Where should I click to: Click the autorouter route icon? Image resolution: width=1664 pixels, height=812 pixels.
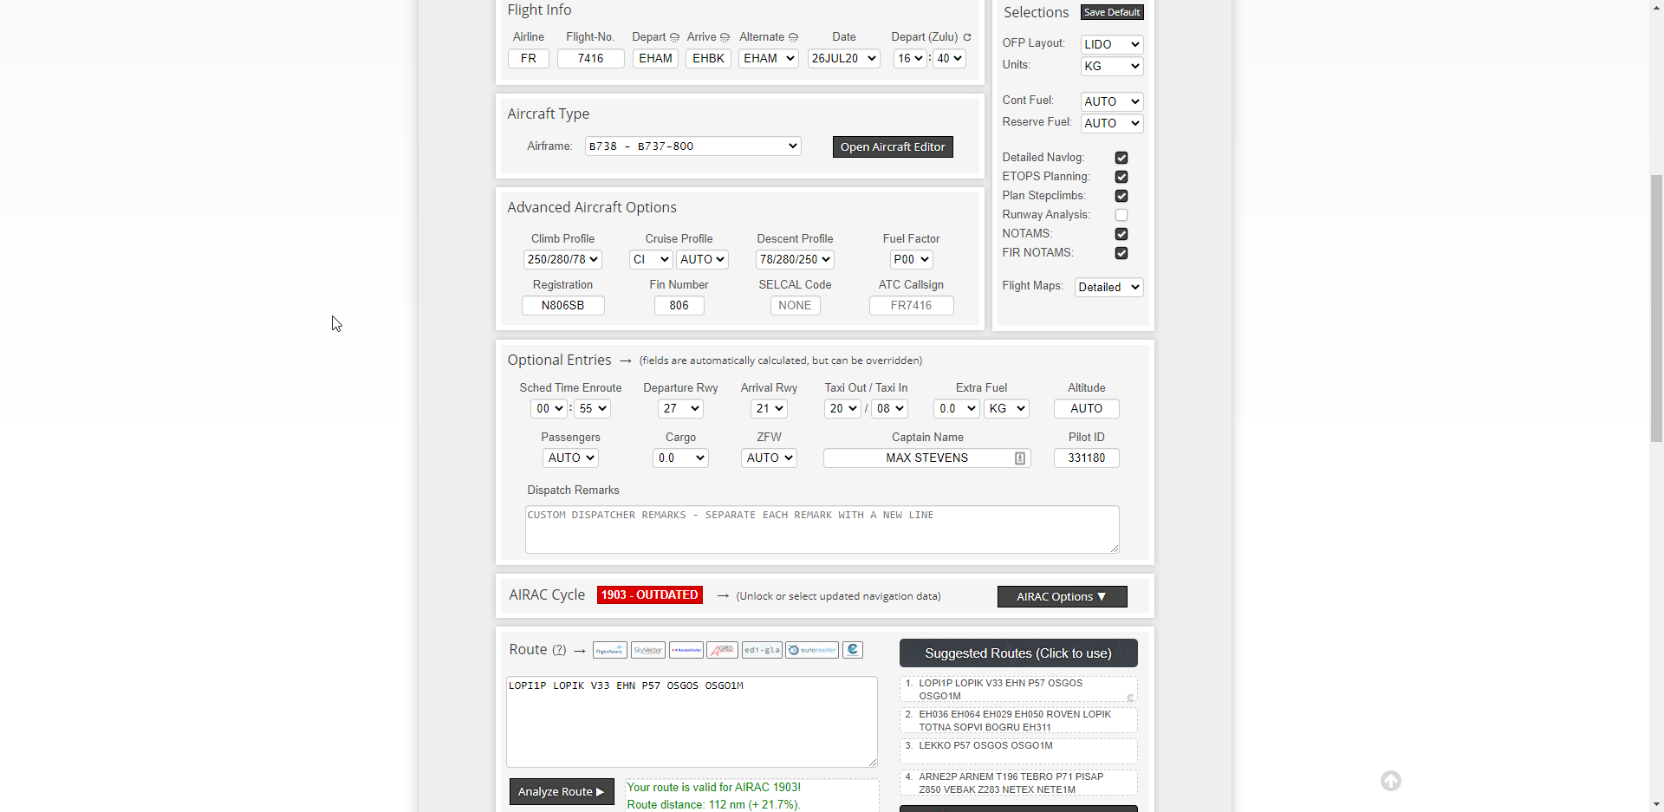(812, 650)
